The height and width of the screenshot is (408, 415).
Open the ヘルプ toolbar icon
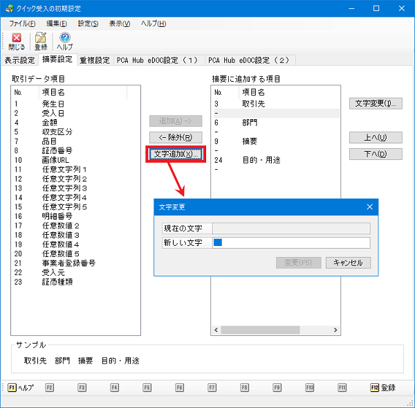64,42
